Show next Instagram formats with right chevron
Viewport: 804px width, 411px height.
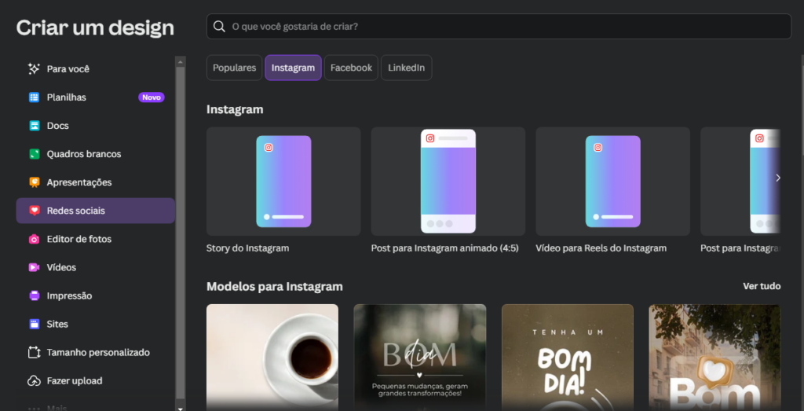click(x=778, y=178)
